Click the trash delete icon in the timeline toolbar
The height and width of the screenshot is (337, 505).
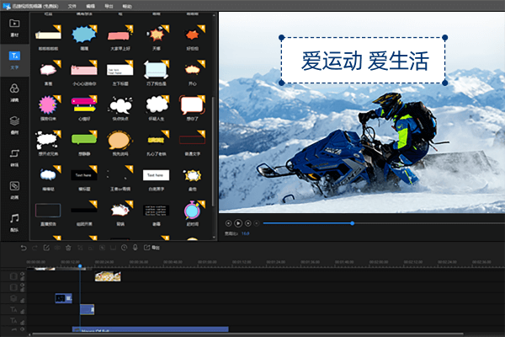tap(68, 248)
